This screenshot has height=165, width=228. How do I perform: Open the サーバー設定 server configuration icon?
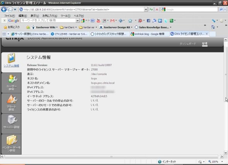pos(12,120)
